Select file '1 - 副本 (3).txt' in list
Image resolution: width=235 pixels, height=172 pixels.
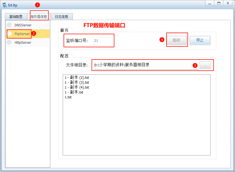[x=77, y=82]
